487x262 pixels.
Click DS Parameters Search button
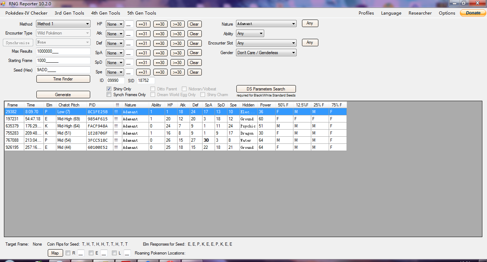(266, 89)
